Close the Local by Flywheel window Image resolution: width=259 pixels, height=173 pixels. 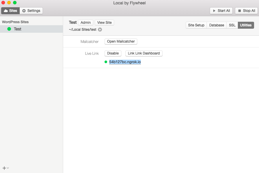tap(3, 3)
